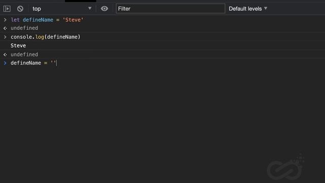Select the second 'undefined' result line
The image size is (325, 183).
click(24, 54)
